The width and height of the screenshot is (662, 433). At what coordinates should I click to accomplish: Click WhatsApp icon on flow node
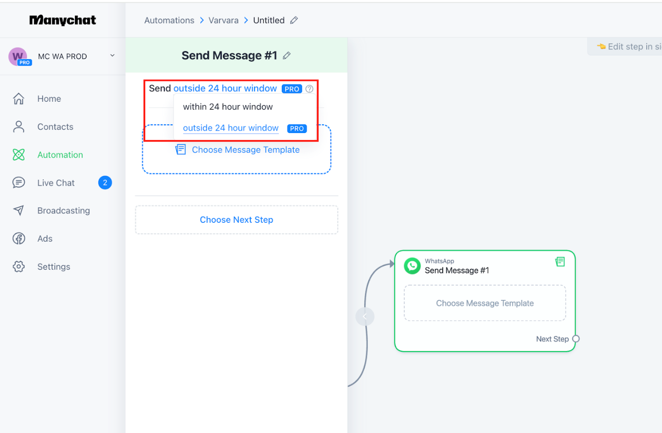tap(412, 266)
